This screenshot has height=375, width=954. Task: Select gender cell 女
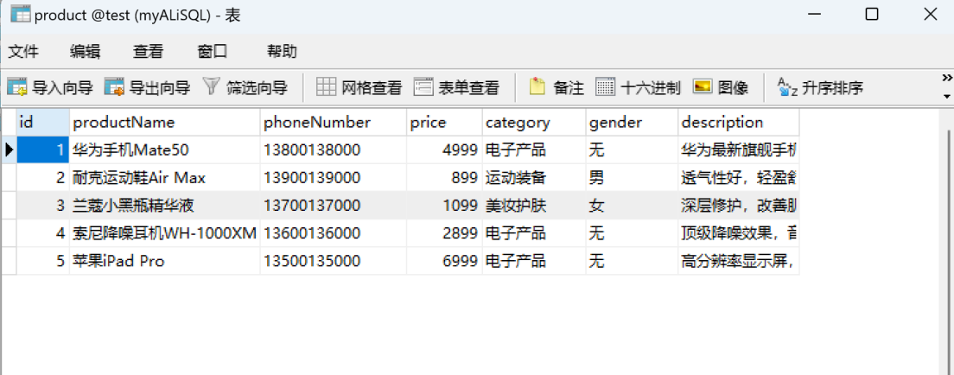[x=633, y=206]
